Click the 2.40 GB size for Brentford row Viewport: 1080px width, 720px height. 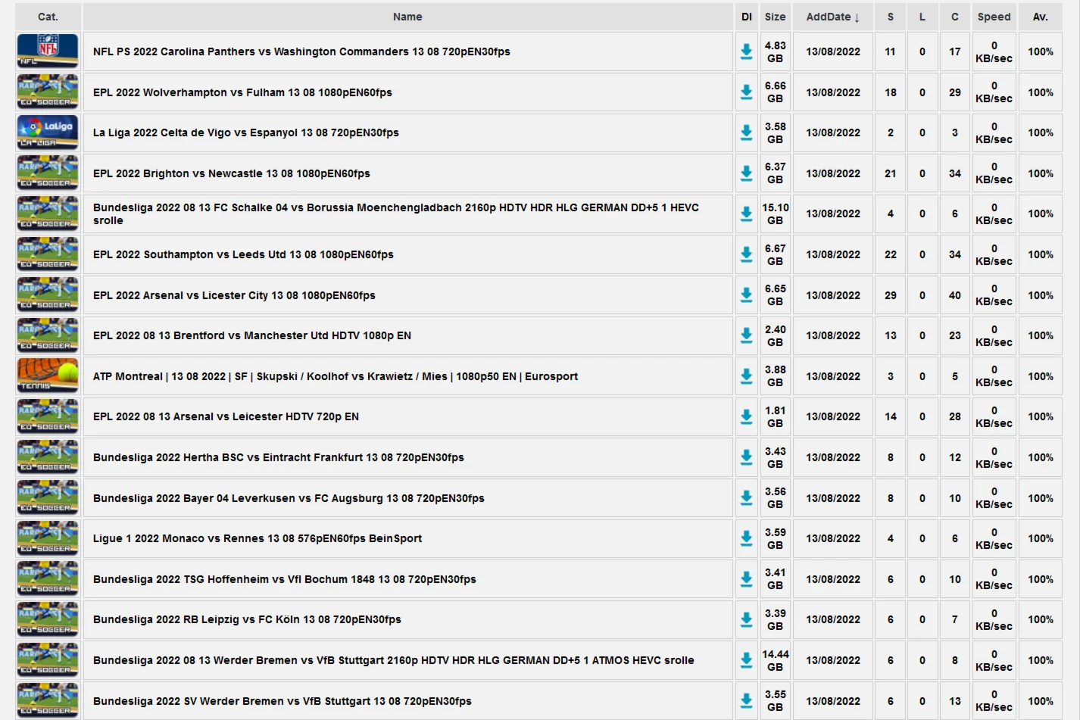pos(775,335)
